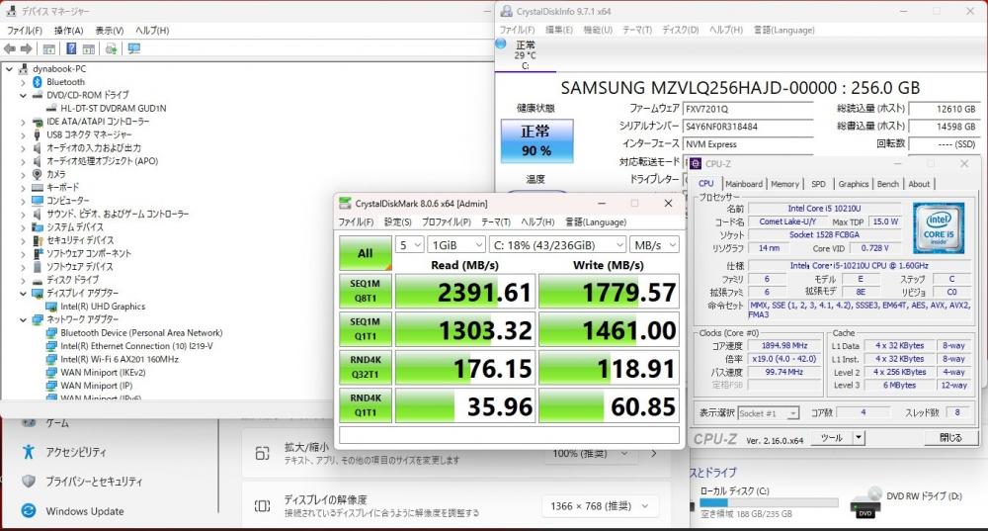Switch to the Memory tab in CPU-Z
This screenshot has height=531, width=988.
point(784,184)
